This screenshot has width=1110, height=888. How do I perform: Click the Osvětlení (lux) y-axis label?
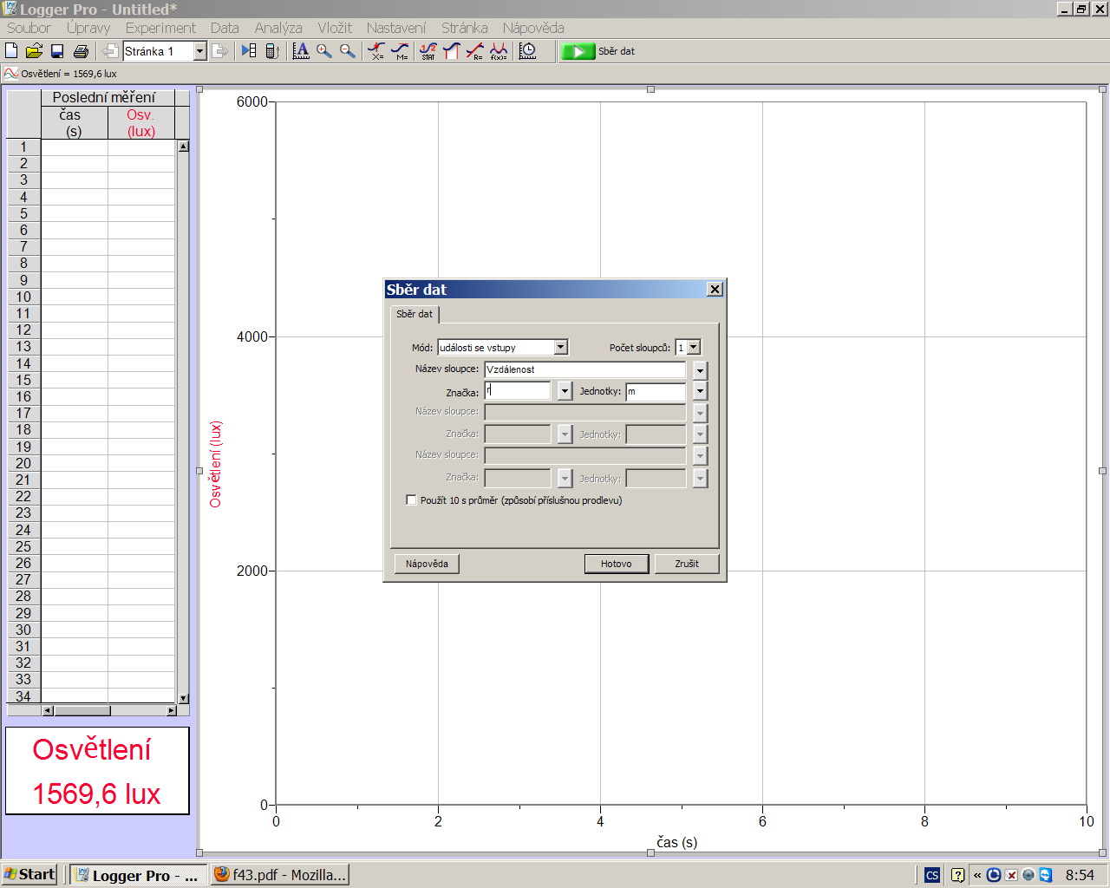pos(216,464)
